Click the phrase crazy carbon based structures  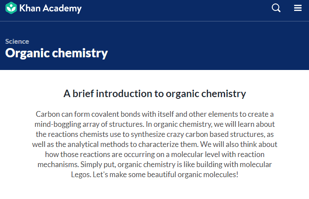coord(215,135)
